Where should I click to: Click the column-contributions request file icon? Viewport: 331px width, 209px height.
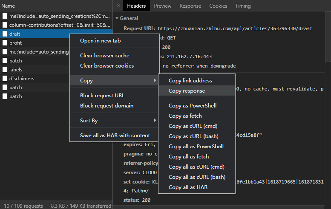point(5,25)
